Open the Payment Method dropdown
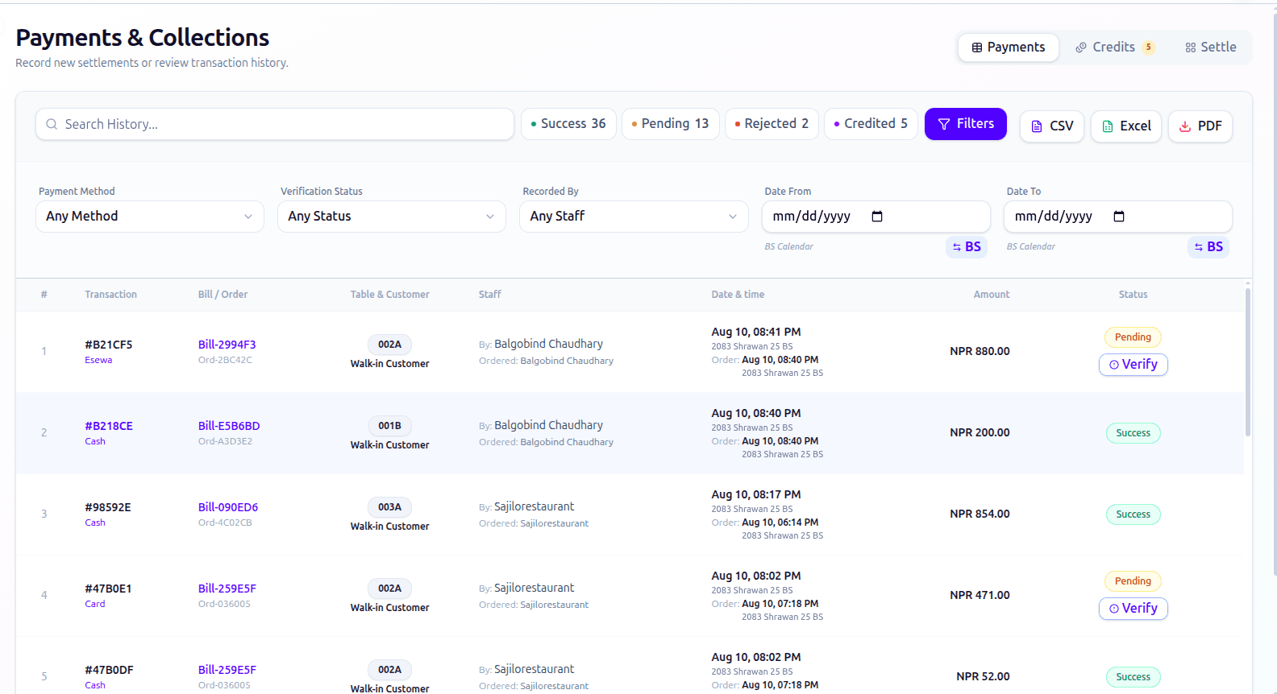Image resolution: width=1277 pixels, height=694 pixels. pos(150,217)
